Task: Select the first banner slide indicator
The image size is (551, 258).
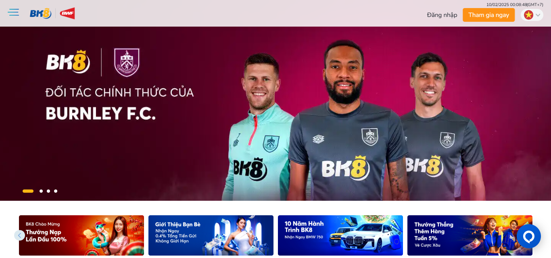Action: [28, 191]
